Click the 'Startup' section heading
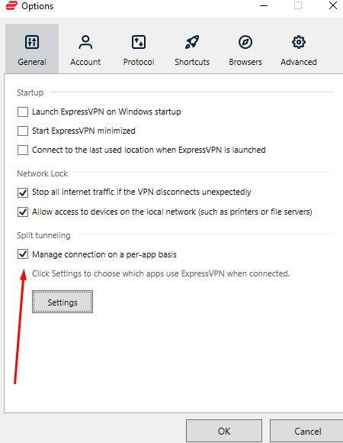This screenshot has width=343, height=443. click(30, 92)
